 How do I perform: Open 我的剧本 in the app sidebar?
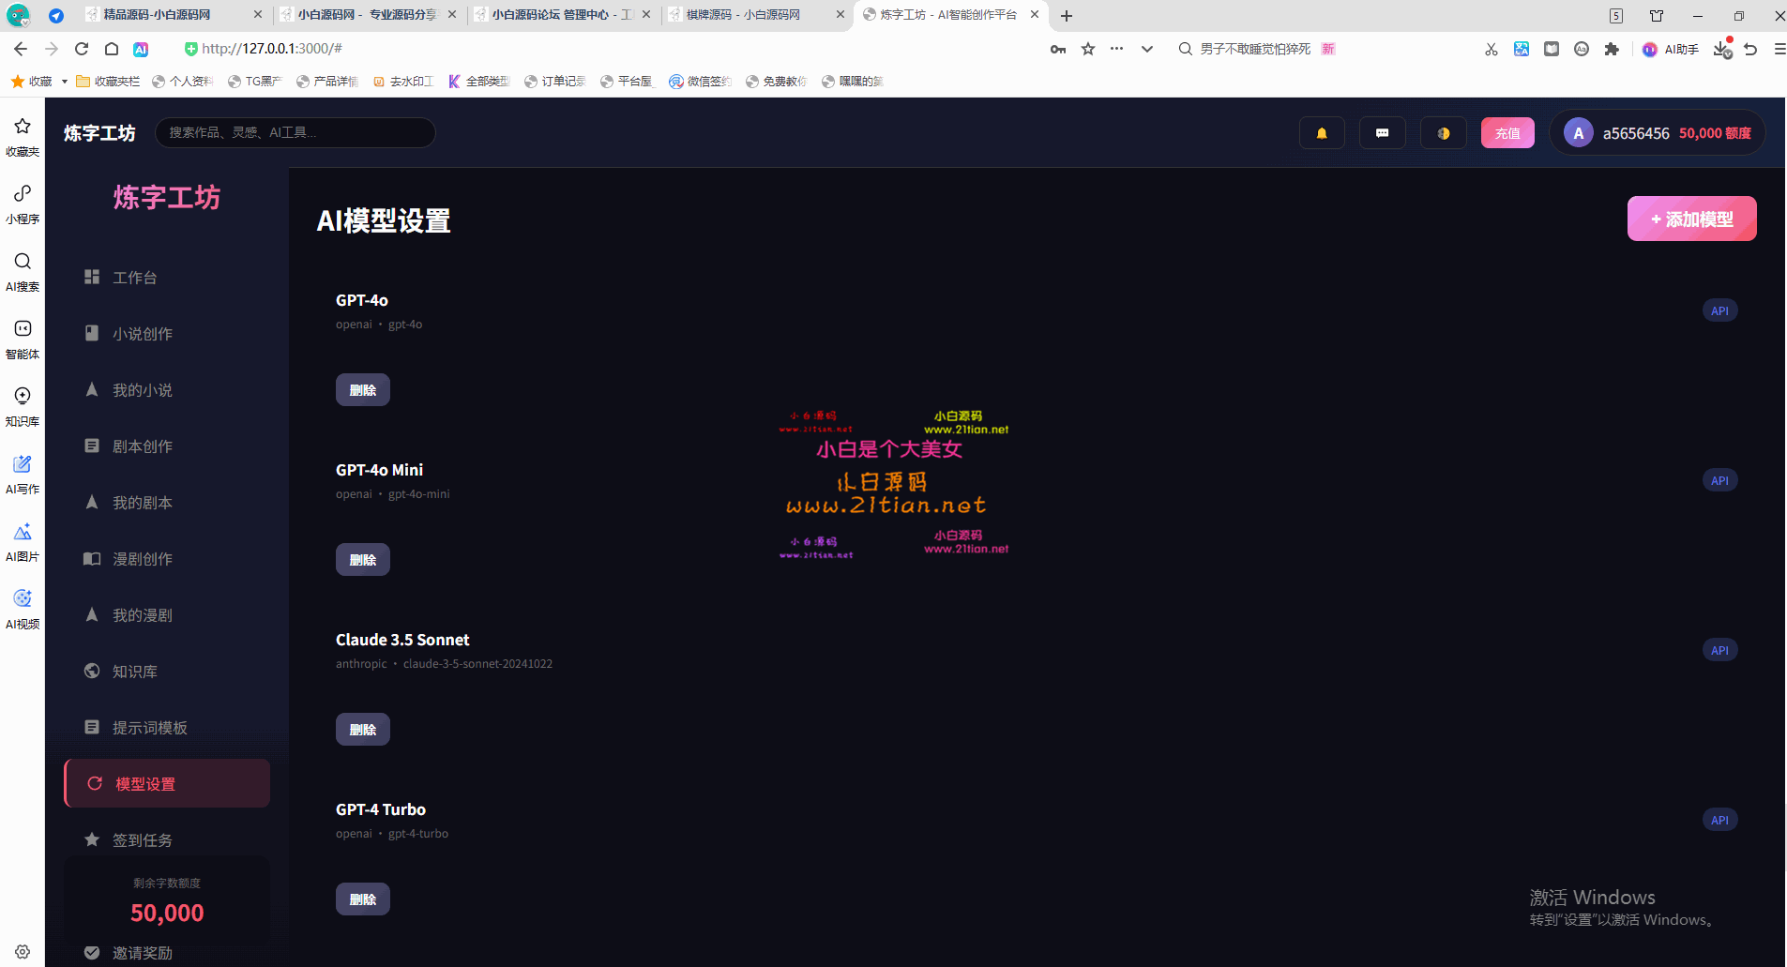[x=167, y=503]
